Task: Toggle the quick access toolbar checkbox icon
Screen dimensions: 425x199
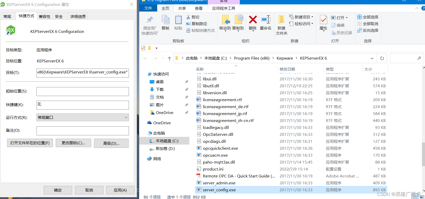Action: tap(143, 48)
